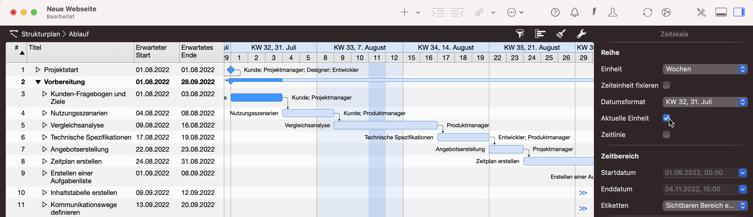
Task: Enable the Zeiteinheit fixieren checkbox
Action: pos(666,85)
